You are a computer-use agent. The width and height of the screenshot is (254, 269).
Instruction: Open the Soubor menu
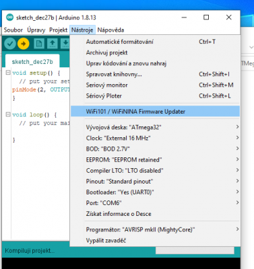click(x=13, y=30)
